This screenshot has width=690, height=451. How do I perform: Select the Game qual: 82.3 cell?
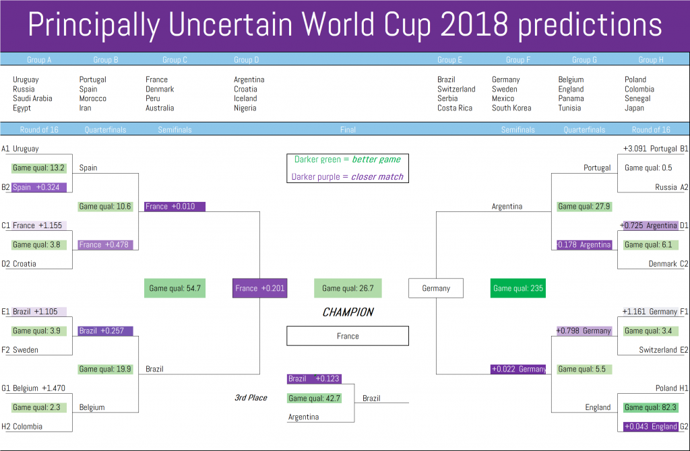[650, 407]
